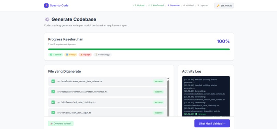
Task: Click the retry icon in 0 retry badge
Action: pyautogui.click(x=67, y=54)
